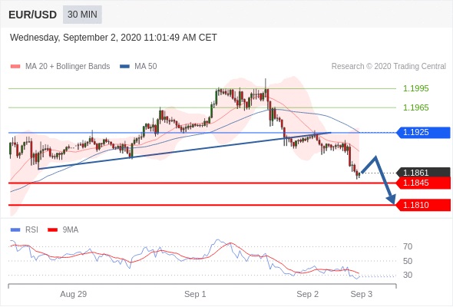
Task: Click the blue MA 50 legend swatch
Action: click(124, 67)
